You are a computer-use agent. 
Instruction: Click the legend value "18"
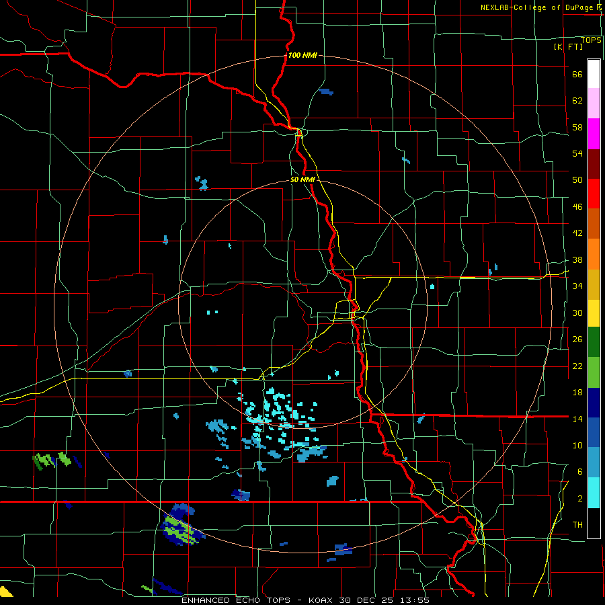577,393
